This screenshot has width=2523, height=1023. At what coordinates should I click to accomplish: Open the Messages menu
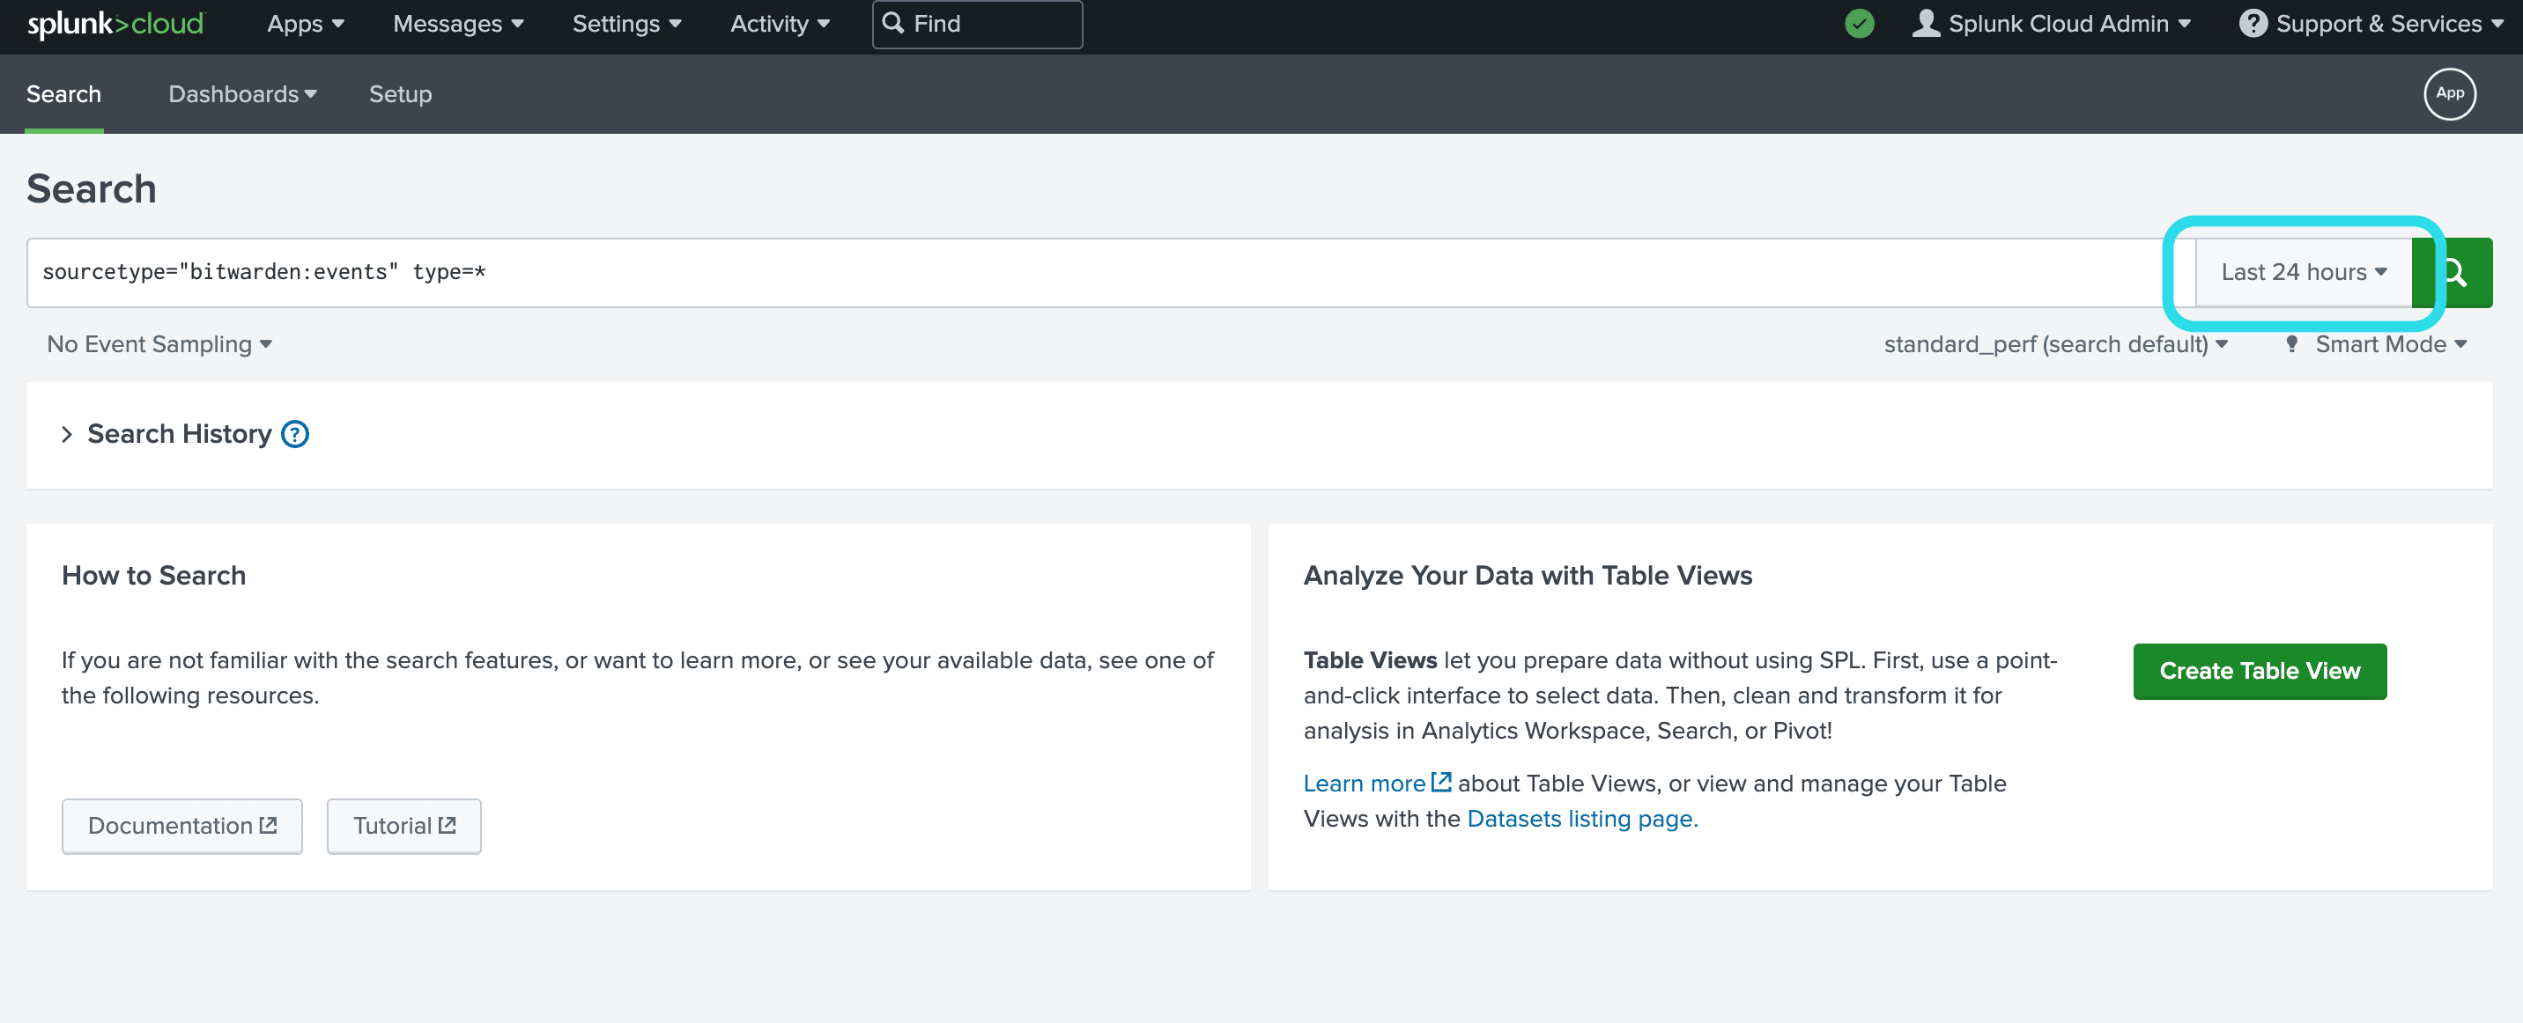[457, 24]
